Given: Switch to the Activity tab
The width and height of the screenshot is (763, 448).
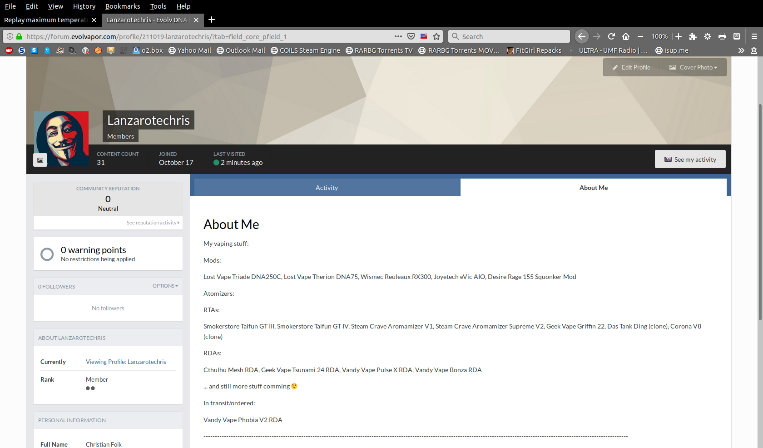Looking at the screenshot, I should click(x=327, y=188).
